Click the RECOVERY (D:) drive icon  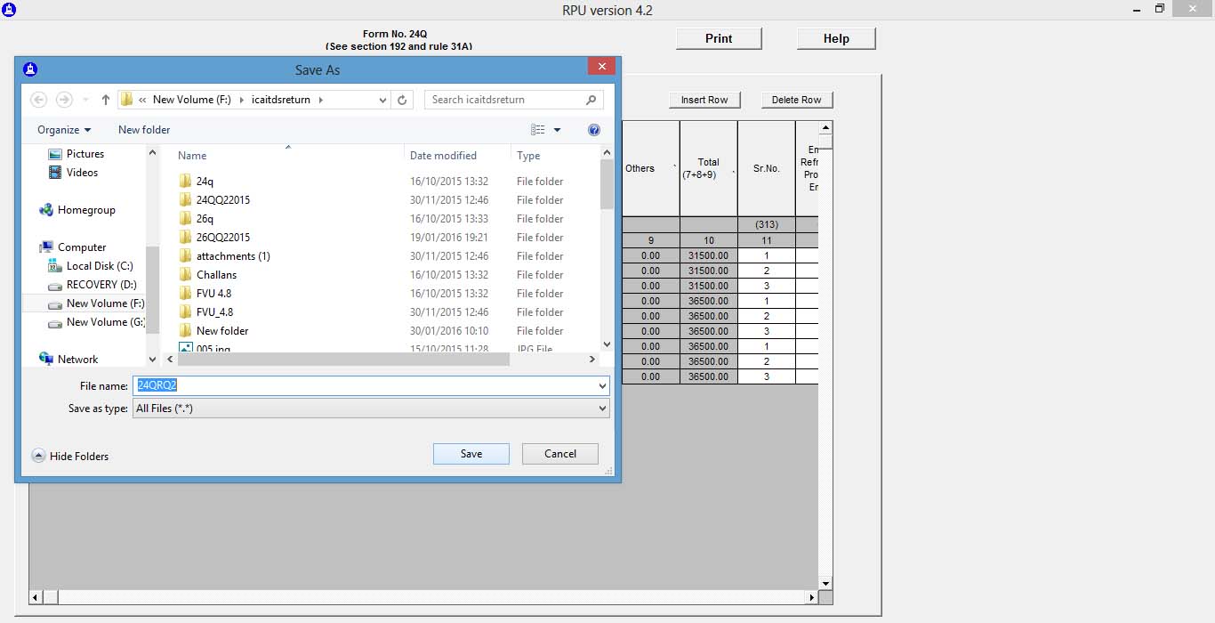coord(55,285)
